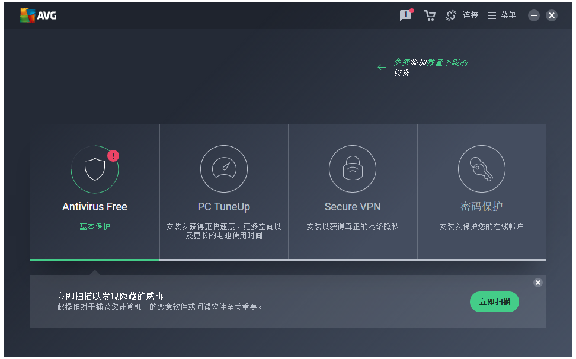Image resolution: width=576 pixels, height=359 pixels.
Task: Click the heading 立即扫描以发现隐藏的威胁
Action: [x=110, y=296]
